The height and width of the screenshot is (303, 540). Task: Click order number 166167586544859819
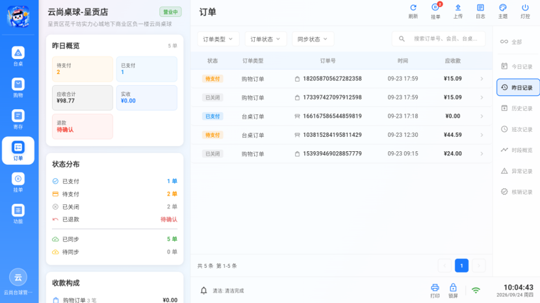pyautogui.click(x=332, y=116)
